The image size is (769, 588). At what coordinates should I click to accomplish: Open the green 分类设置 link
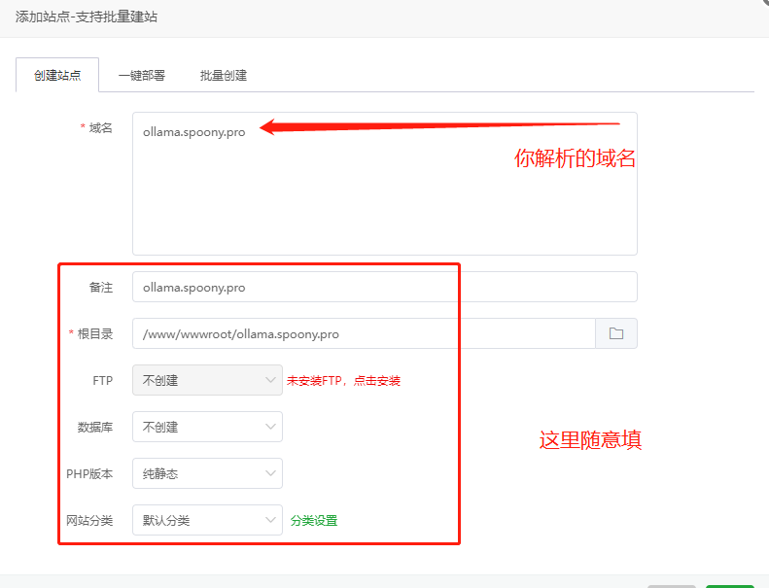pyautogui.click(x=314, y=520)
